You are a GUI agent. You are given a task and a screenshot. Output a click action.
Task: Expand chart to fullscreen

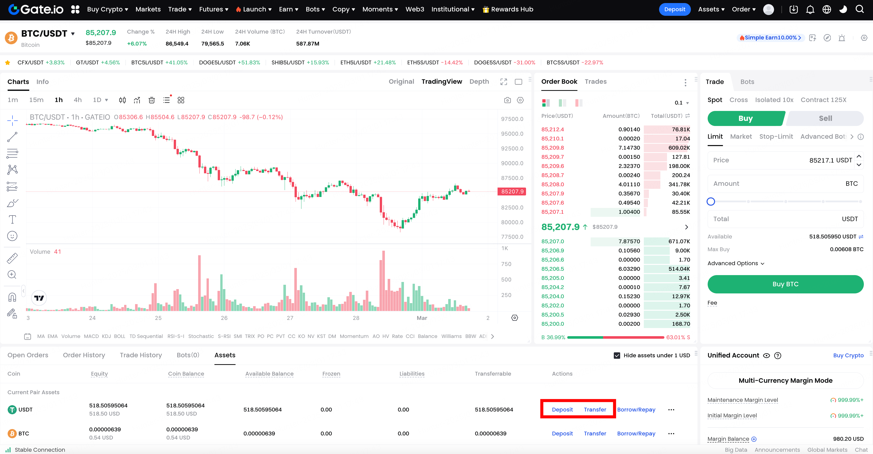(x=504, y=82)
